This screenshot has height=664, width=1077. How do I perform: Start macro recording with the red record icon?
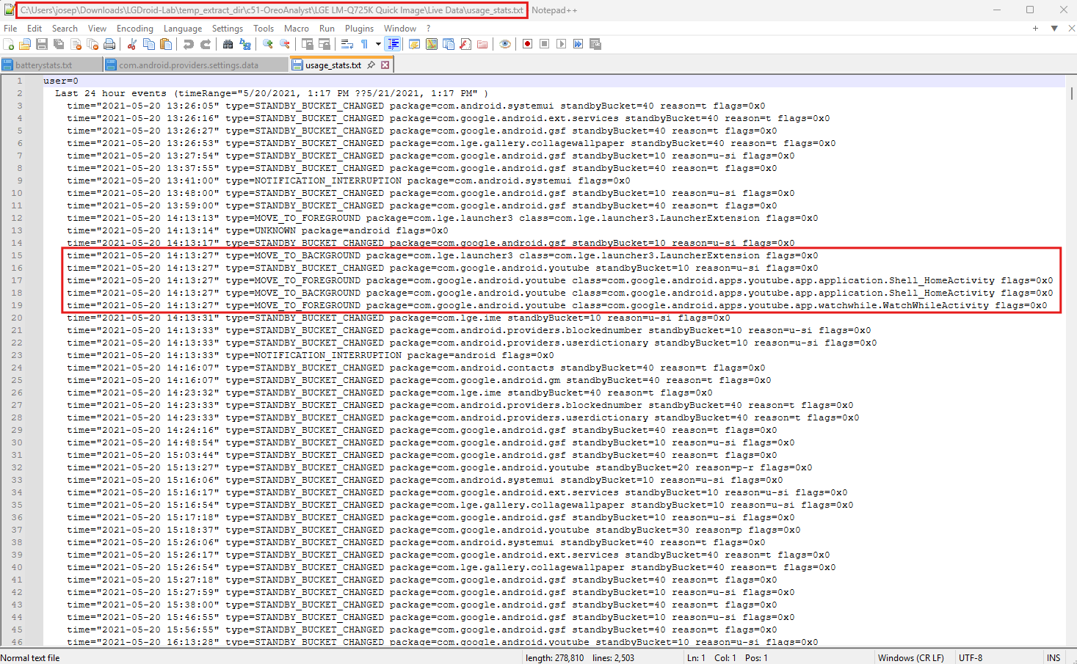[x=527, y=44]
